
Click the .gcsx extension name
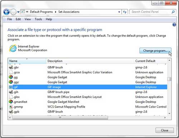tap(16, 72)
